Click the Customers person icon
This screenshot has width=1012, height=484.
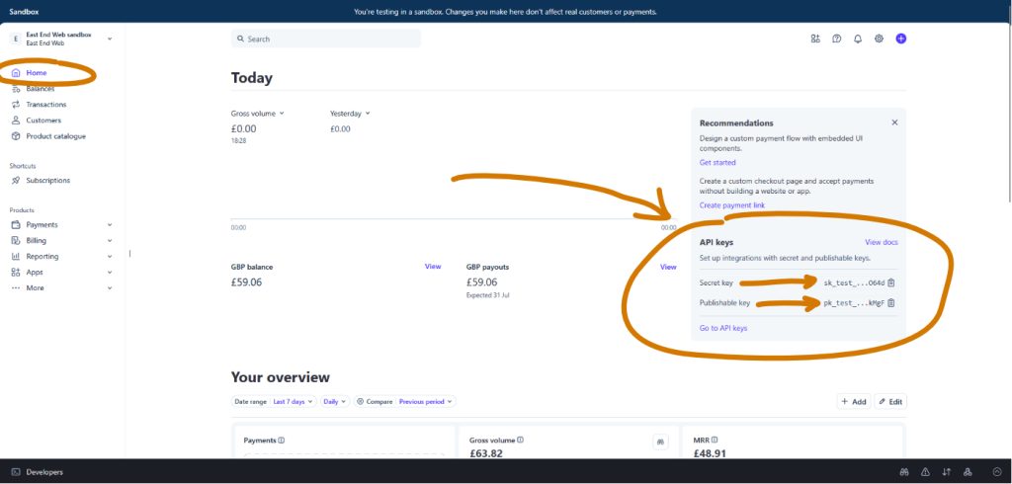16,121
